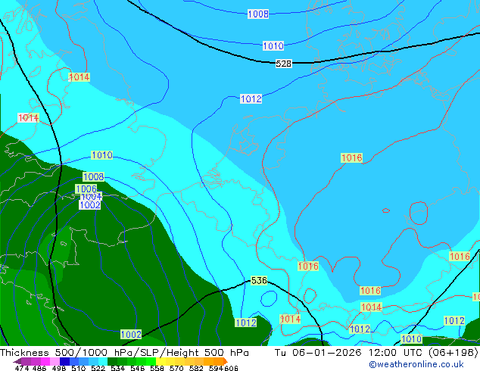This screenshot has height=371, width=480.
Task: Click the black 536 height contour label
Action: (x=259, y=280)
